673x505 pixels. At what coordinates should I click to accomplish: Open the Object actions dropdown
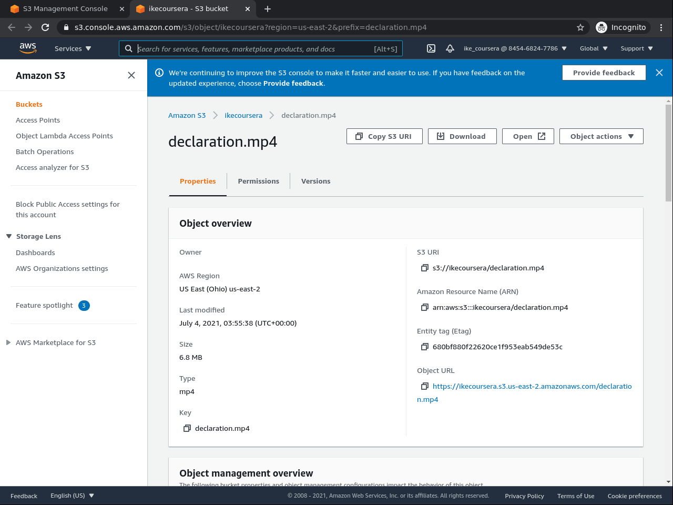601,136
